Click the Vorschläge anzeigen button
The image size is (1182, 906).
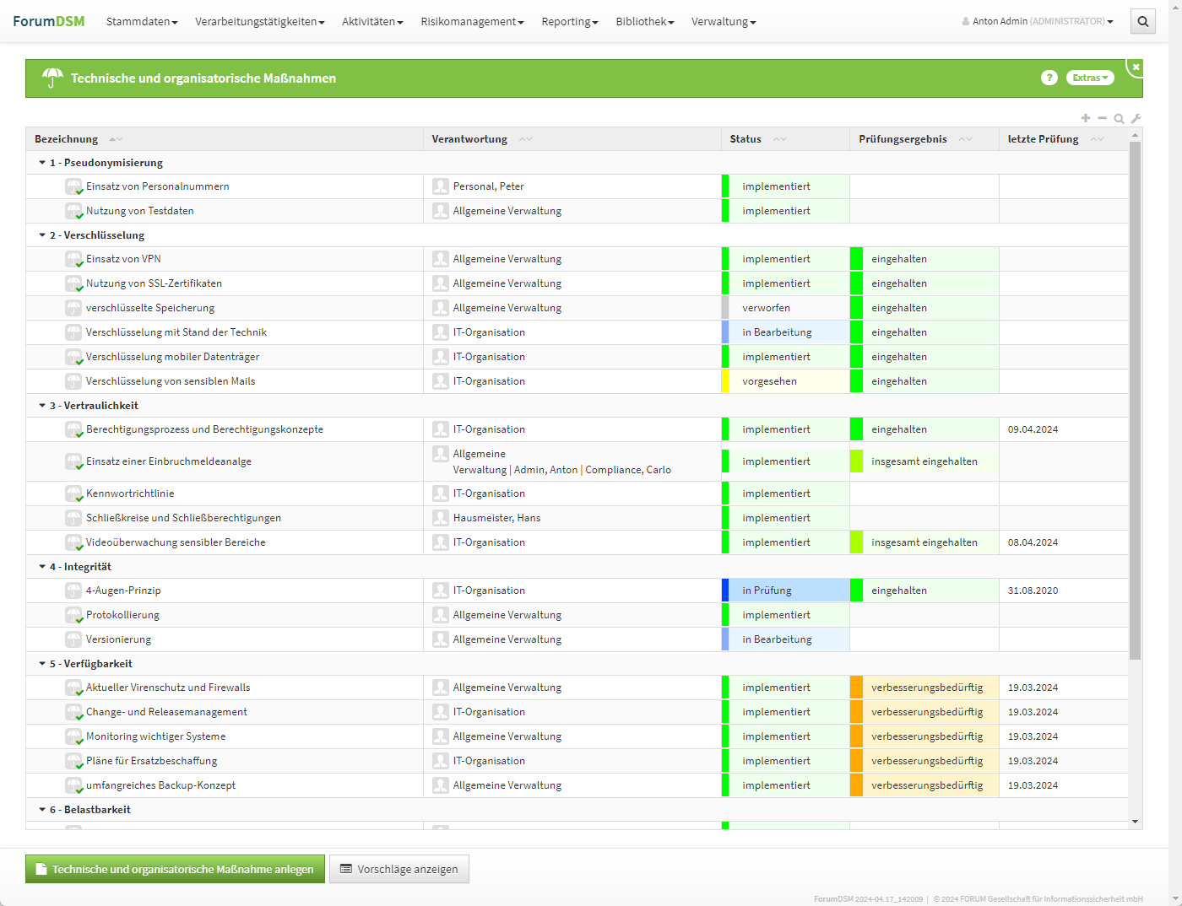tap(399, 869)
